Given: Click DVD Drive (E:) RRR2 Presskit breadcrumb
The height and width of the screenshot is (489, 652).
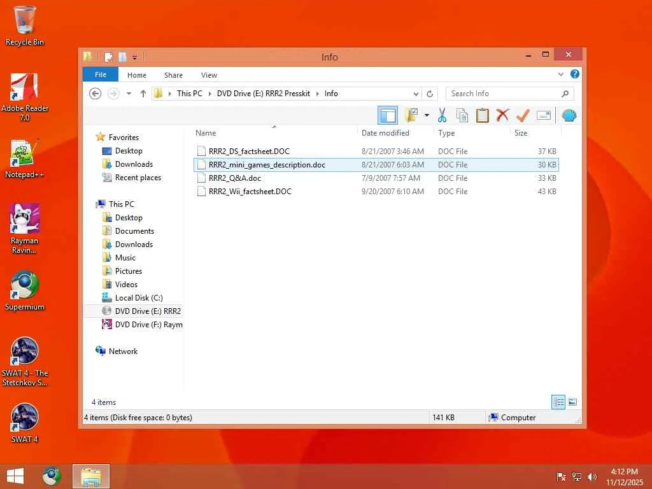Looking at the screenshot, I should click(x=263, y=94).
